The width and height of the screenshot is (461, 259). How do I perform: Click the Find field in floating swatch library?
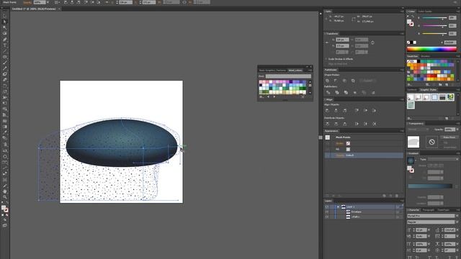[288, 76]
